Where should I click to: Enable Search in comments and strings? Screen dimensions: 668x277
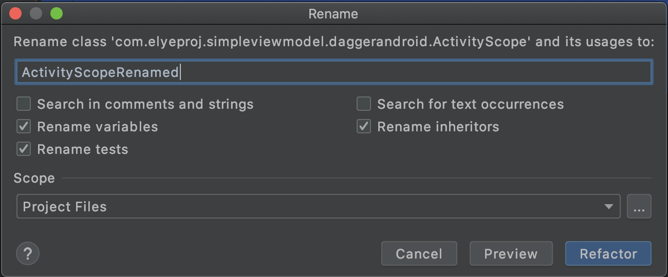(x=24, y=104)
